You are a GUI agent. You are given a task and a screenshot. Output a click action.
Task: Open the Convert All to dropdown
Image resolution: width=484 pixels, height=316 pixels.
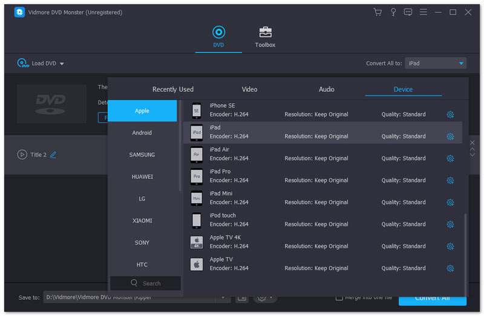pos(435,63)
